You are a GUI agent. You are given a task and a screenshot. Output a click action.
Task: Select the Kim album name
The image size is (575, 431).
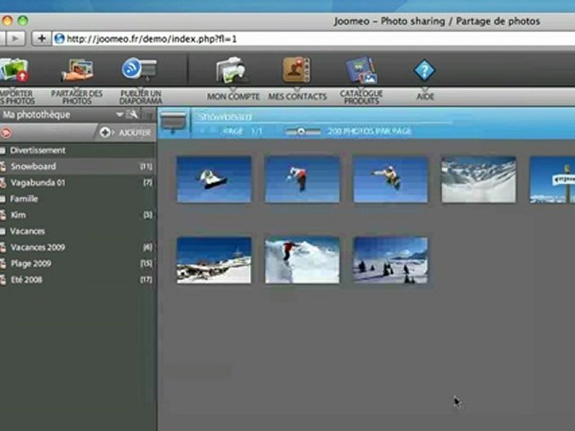pos(19,215)
